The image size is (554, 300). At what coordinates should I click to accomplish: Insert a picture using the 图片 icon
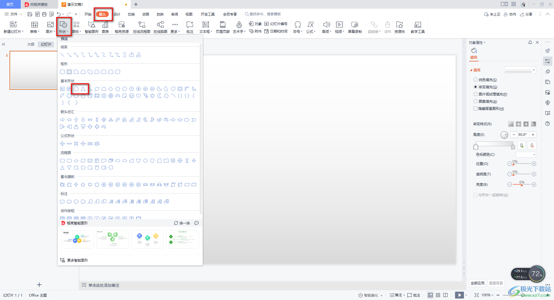[50, 27]
